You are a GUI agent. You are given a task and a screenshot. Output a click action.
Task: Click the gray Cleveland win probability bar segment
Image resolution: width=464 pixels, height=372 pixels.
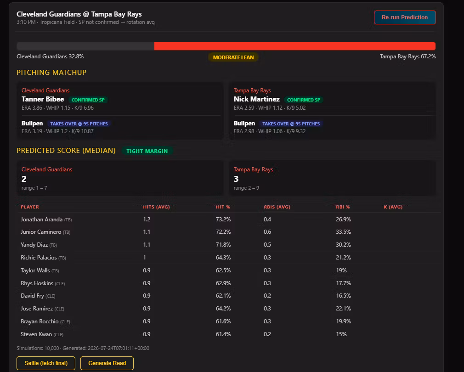tap(85, 46)
